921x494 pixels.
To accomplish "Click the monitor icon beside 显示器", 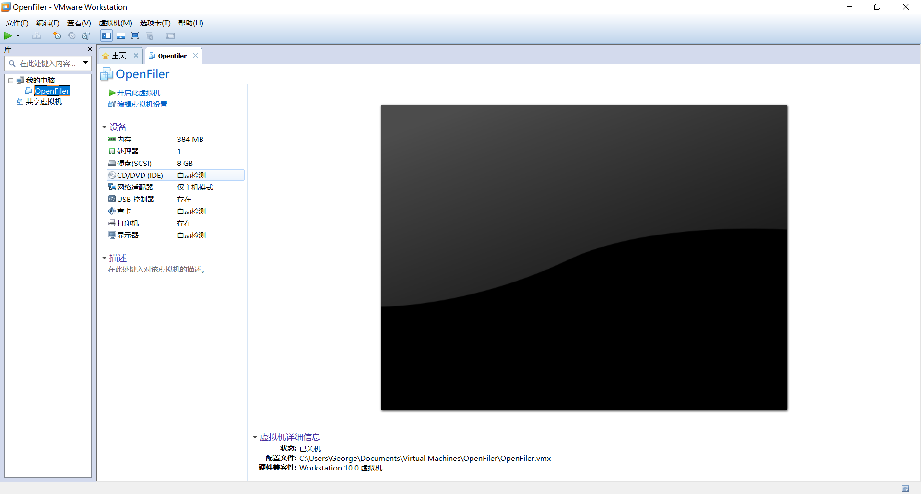I will (x=112, y=235).
